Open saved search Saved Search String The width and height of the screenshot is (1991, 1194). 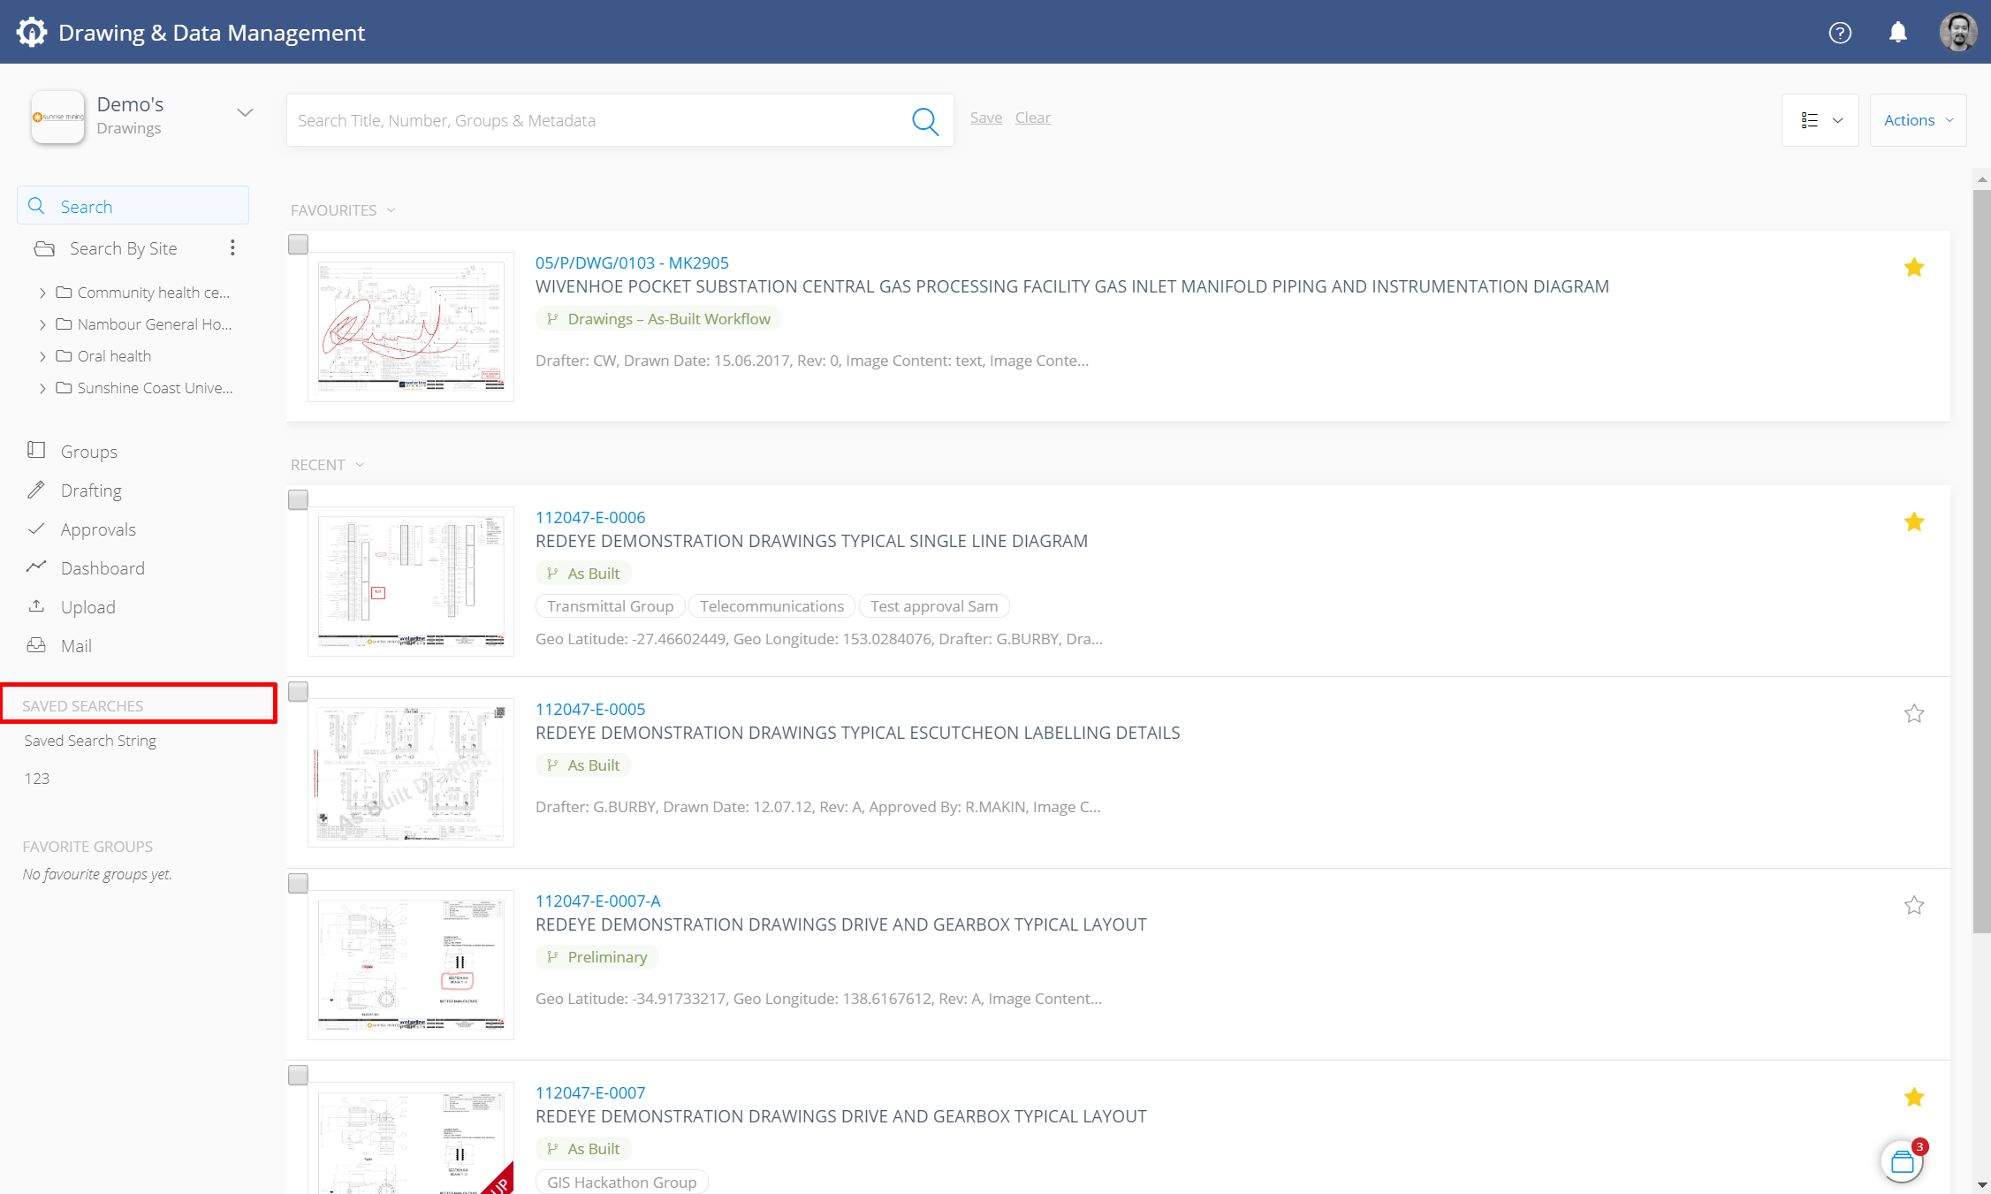(x=90, y=741)
